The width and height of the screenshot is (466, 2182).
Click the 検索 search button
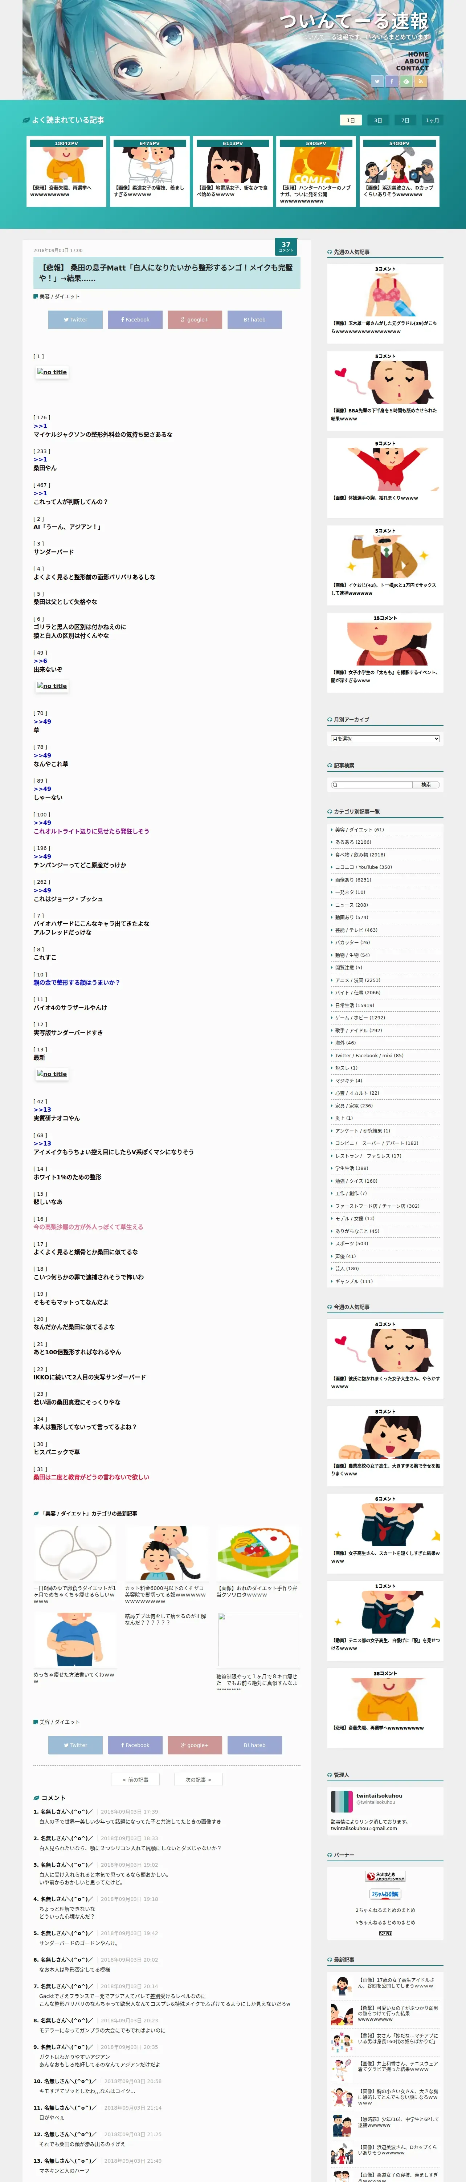tap(426, 784)
